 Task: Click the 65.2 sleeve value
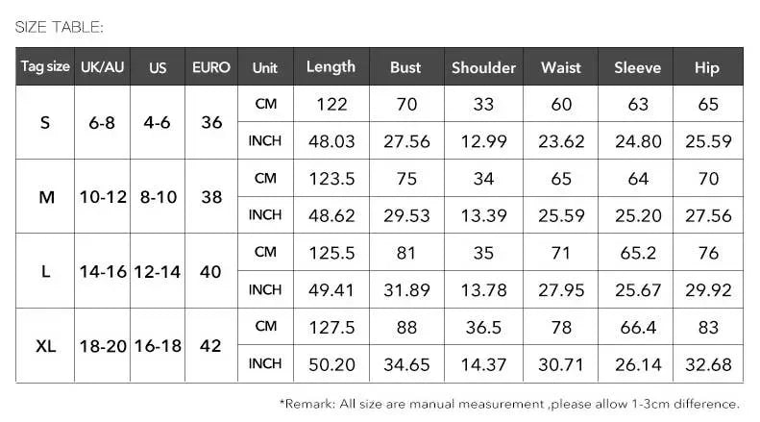637,253
